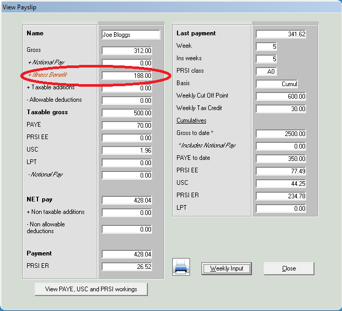The width and height of the screenshot is (342, 311).
Task: Select the NET pay field 428.04
Action: [x=126, y=200]
